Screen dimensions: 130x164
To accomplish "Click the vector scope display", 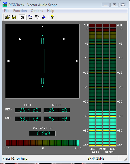I will [x=42, y=61].
